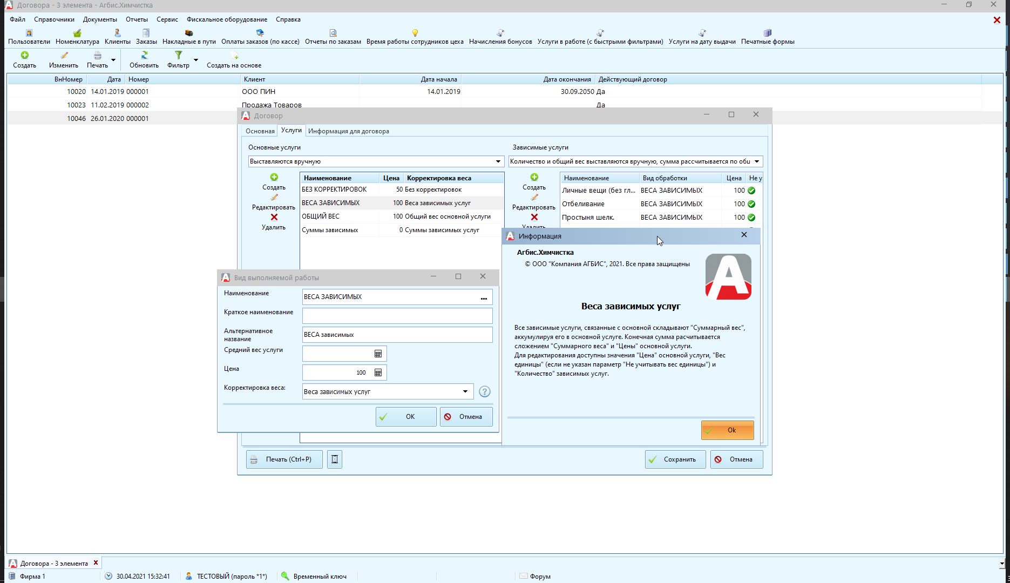Open the Заказы toolbar icon

click(x=146, y=37)
